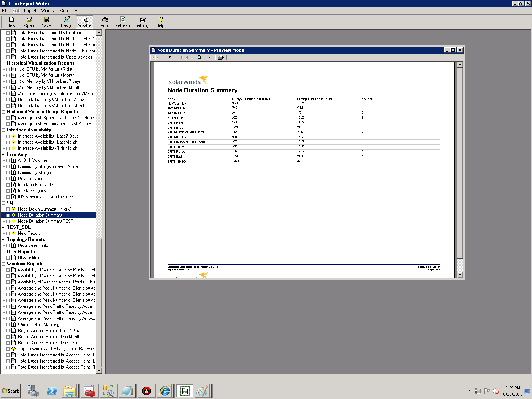Click the icon beside Top 25 Wireless Clients
The image size is (532, 399).
point(13,349)
